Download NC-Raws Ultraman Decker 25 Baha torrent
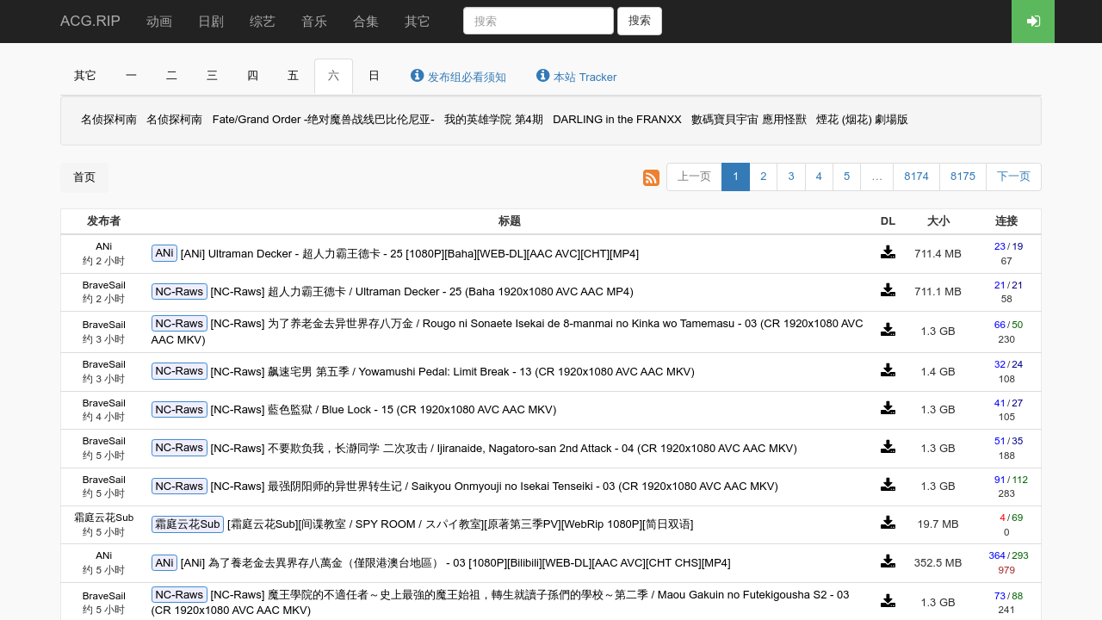This screenshot has height=620, width=1102. coord(888,290)
